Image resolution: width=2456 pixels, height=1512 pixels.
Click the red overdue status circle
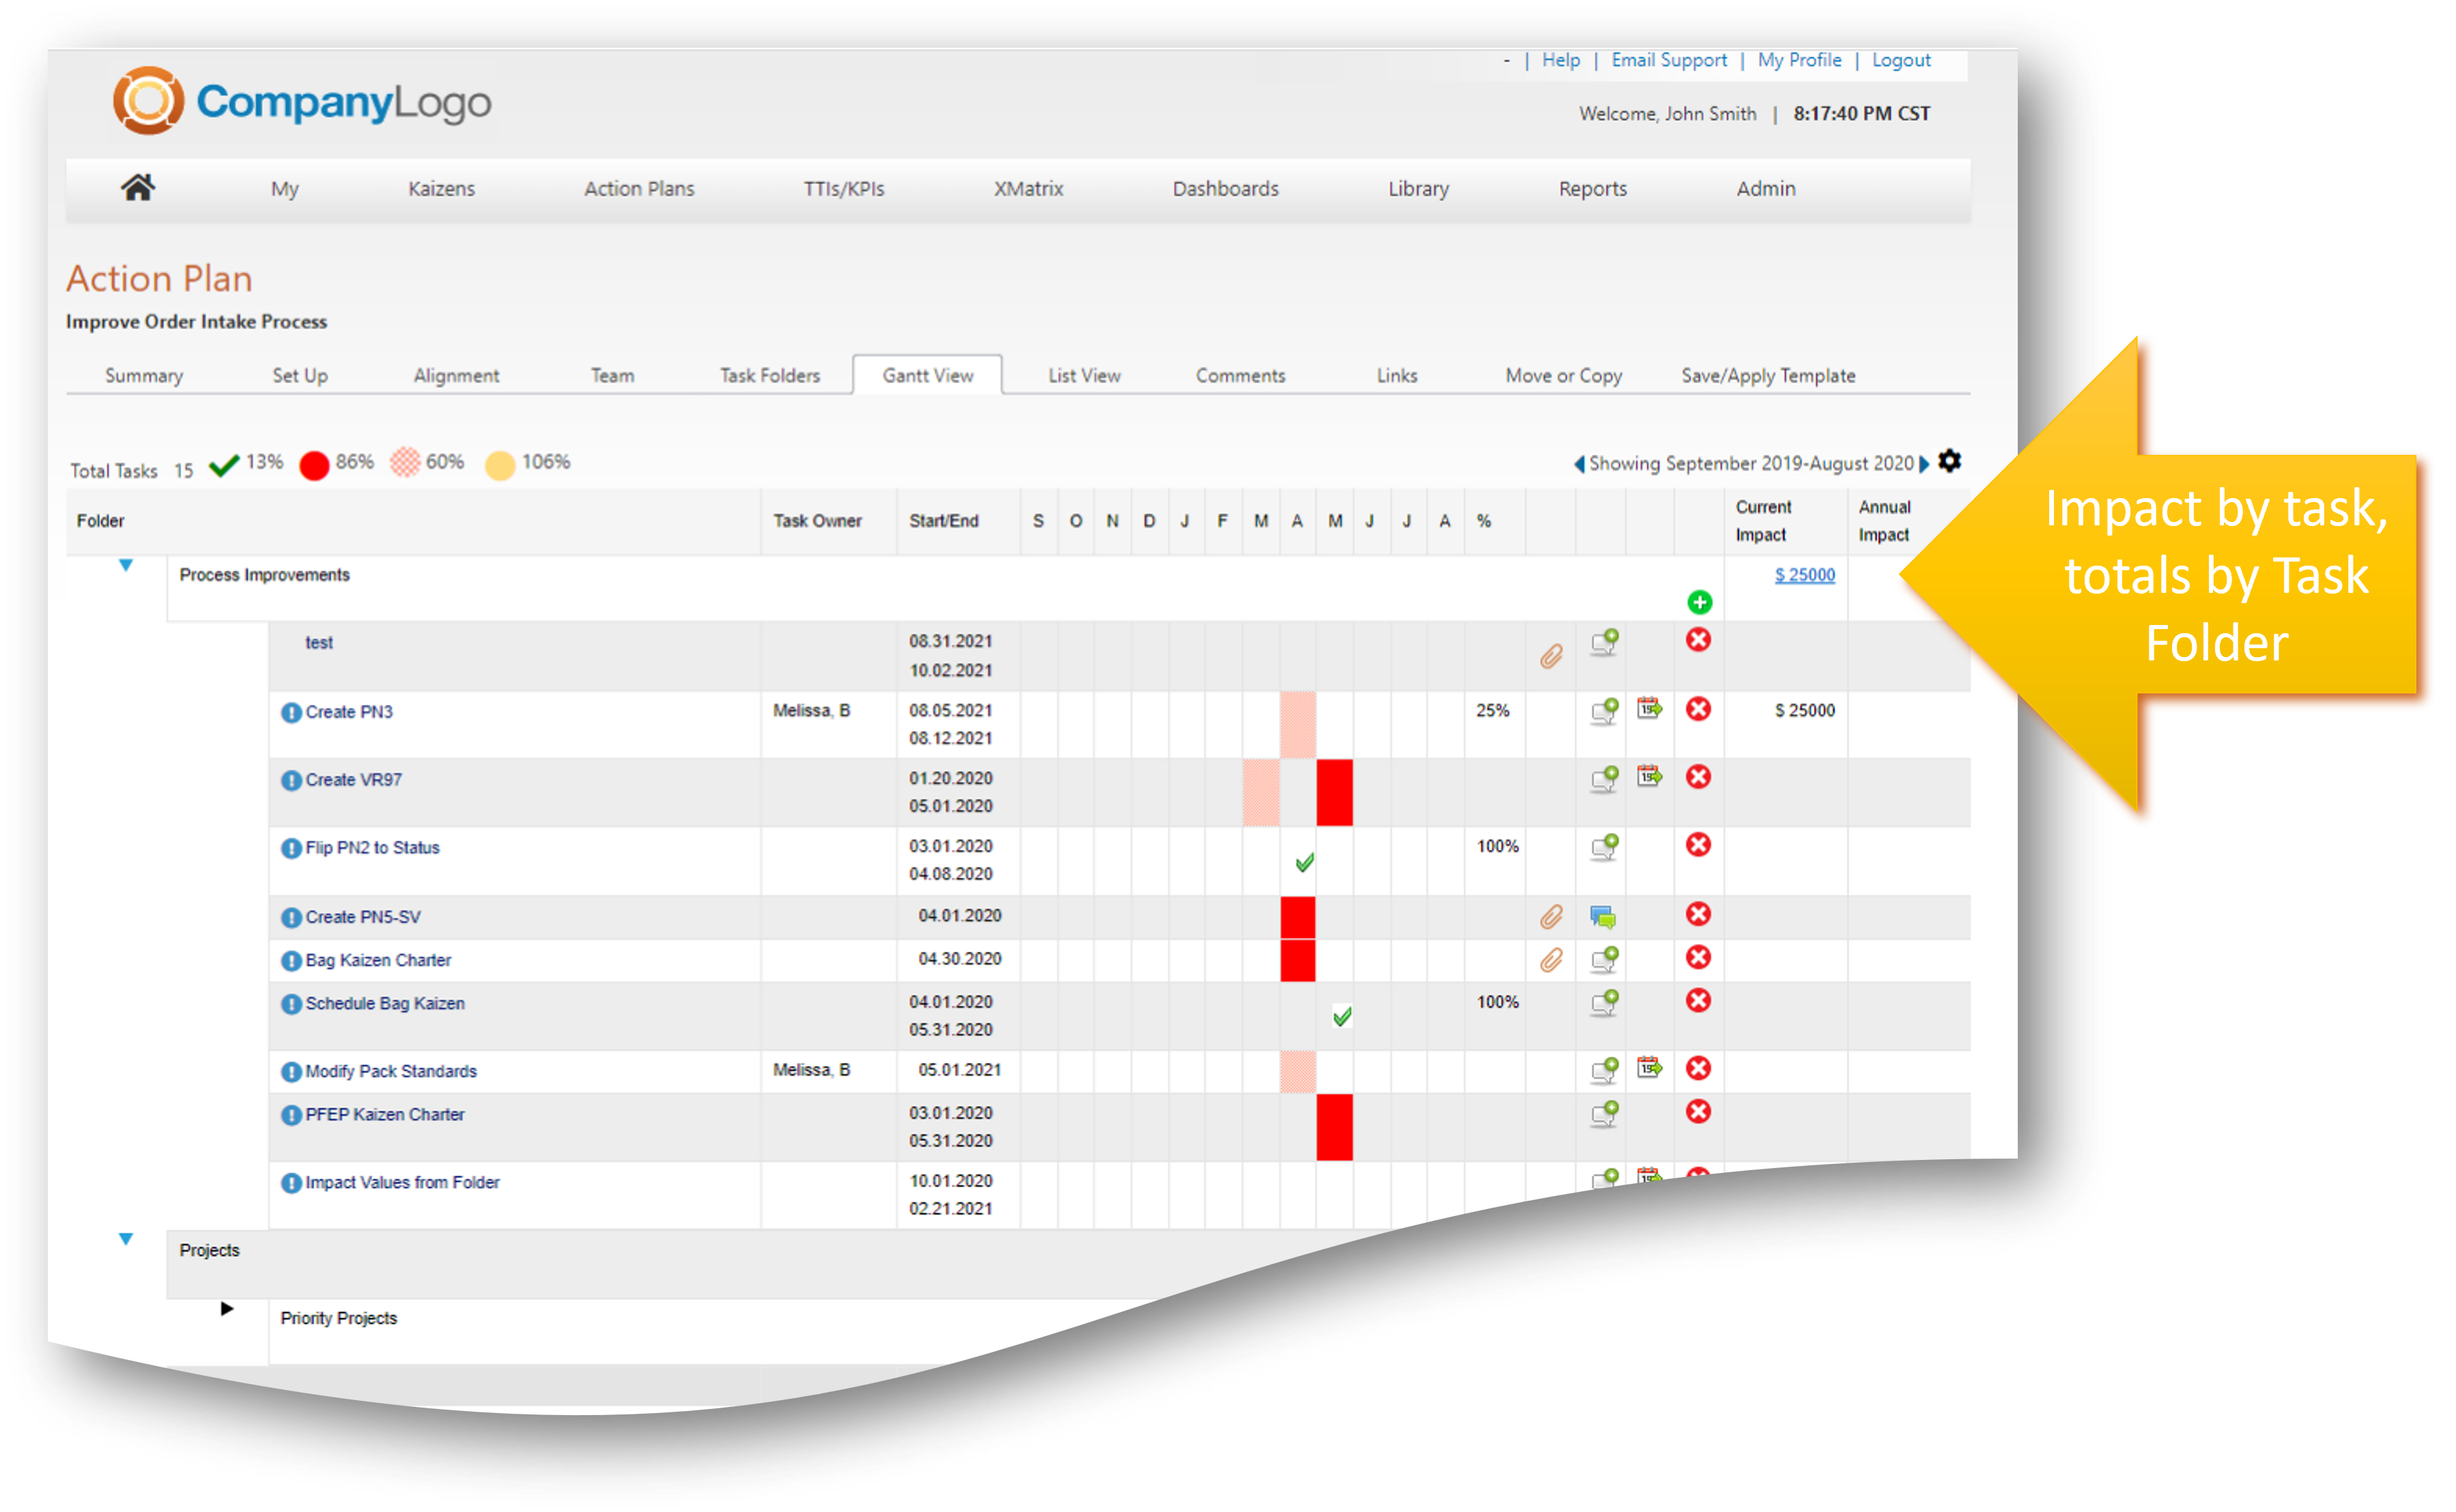(x=314, y=465)
